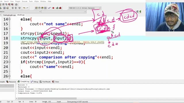Image resolution: width=184 pixels, height=103 pixels.
Task: Click the presenter webcam video overlay
Action: [x=165, y=17]
